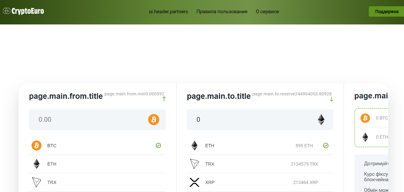Click the 2134575 TRX reserve value

[x=305, y=164]
